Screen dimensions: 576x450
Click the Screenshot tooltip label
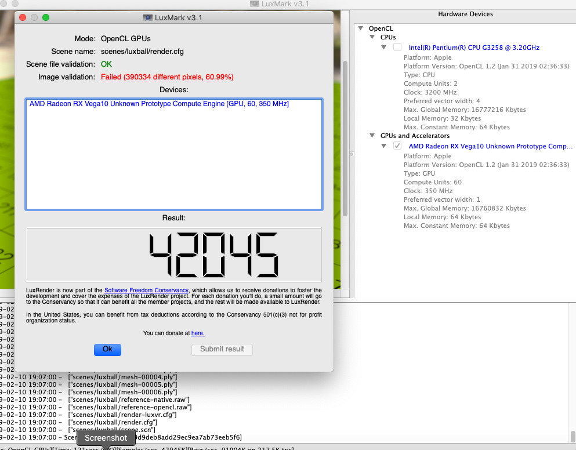pyautogui.click(x=106, y=438)
